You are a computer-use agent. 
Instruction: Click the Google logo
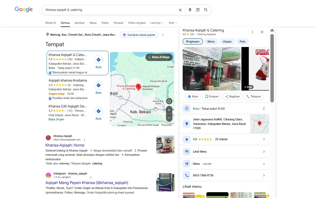(23, 10)
